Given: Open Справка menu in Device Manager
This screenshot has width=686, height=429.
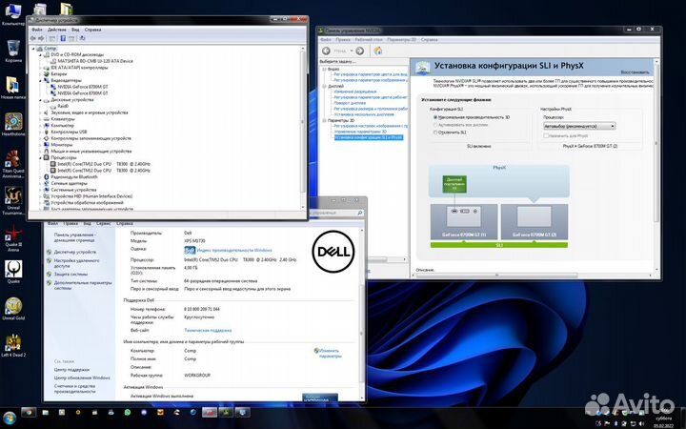Looking at the screenshot, I should (x=92, y=30).
